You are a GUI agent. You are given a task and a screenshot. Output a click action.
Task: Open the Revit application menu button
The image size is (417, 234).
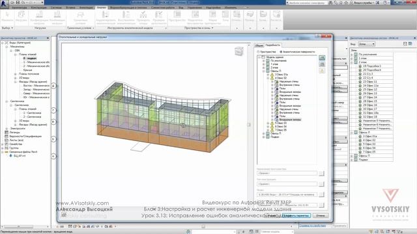(x=4, y=4)
